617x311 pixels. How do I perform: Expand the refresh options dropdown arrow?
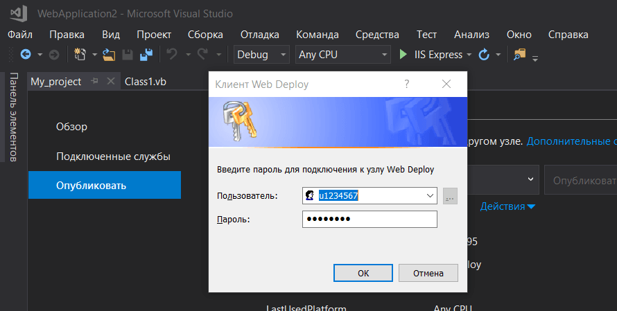[498, 55]
